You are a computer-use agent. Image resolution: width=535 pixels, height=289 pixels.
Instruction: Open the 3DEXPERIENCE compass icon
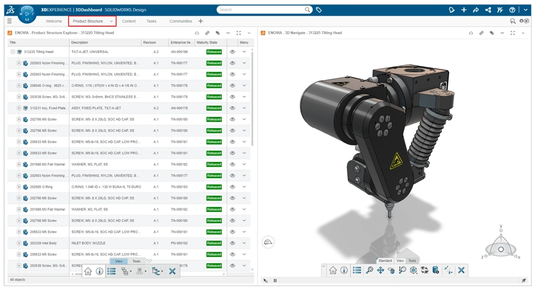(x=27, y=14)
